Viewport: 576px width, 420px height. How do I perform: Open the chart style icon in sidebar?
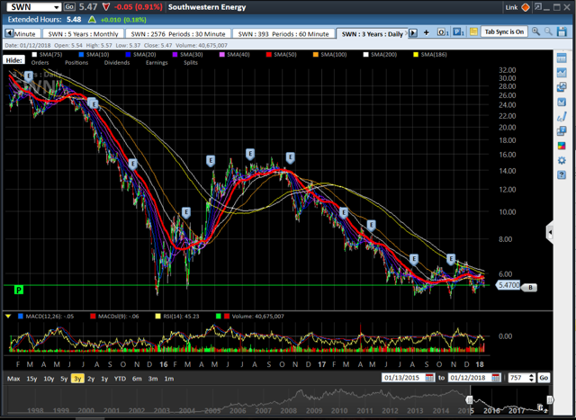pyautogui.click(x=562, y=73)
